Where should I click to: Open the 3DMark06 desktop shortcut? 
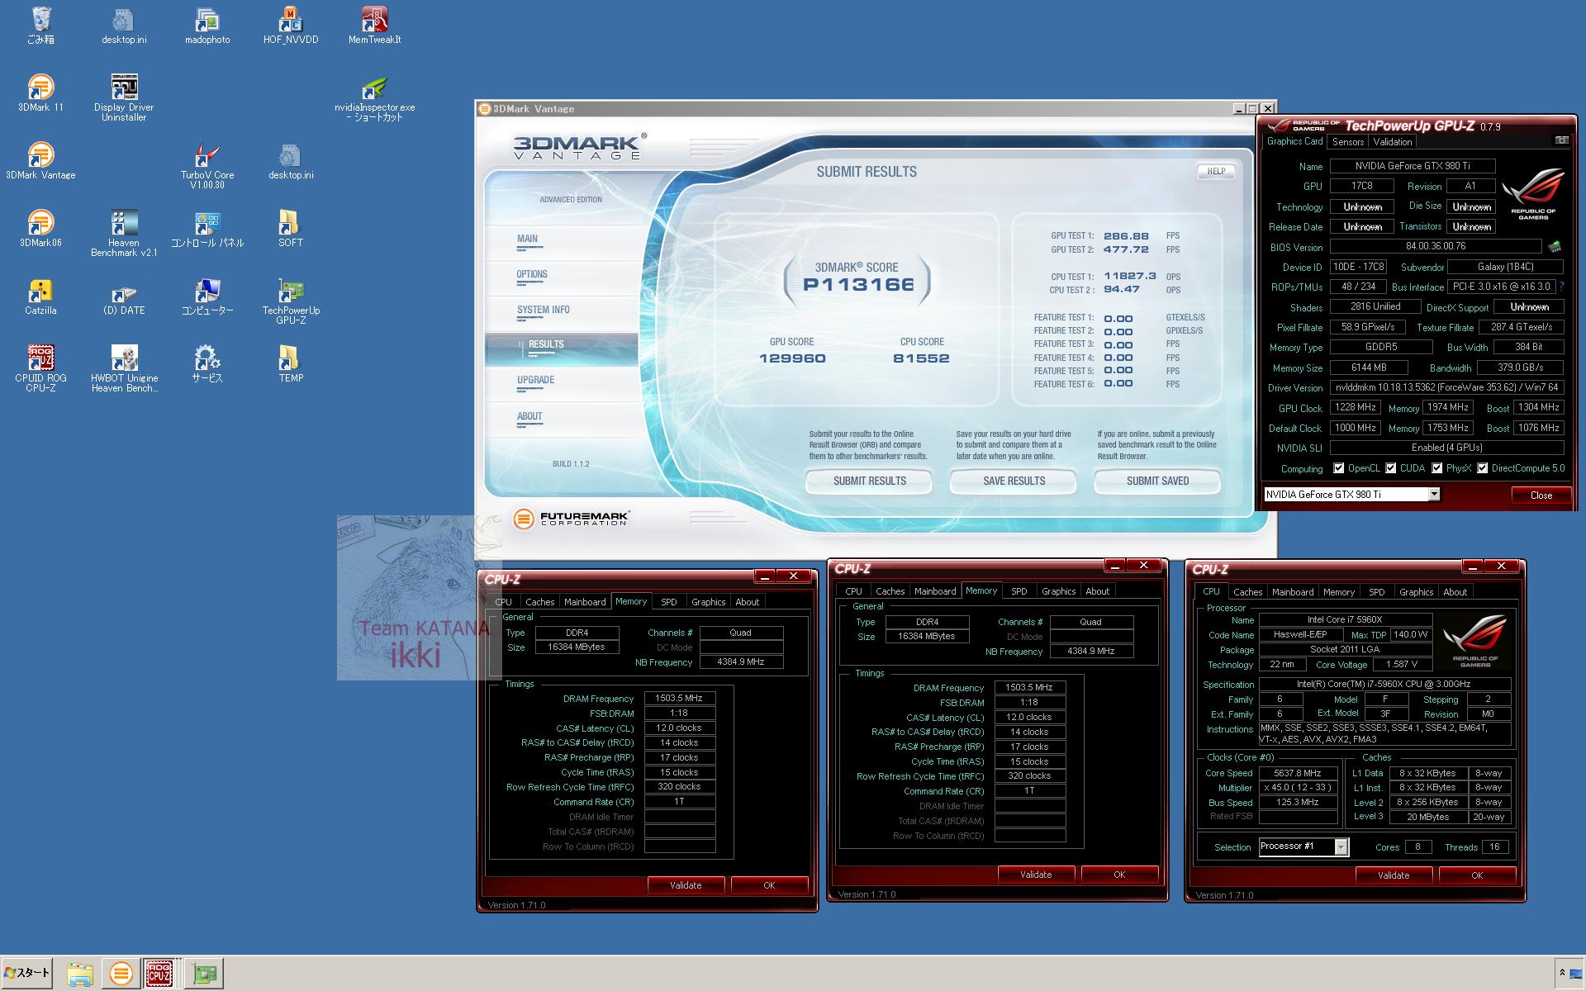pyautogui.click(x=40, y=228)
